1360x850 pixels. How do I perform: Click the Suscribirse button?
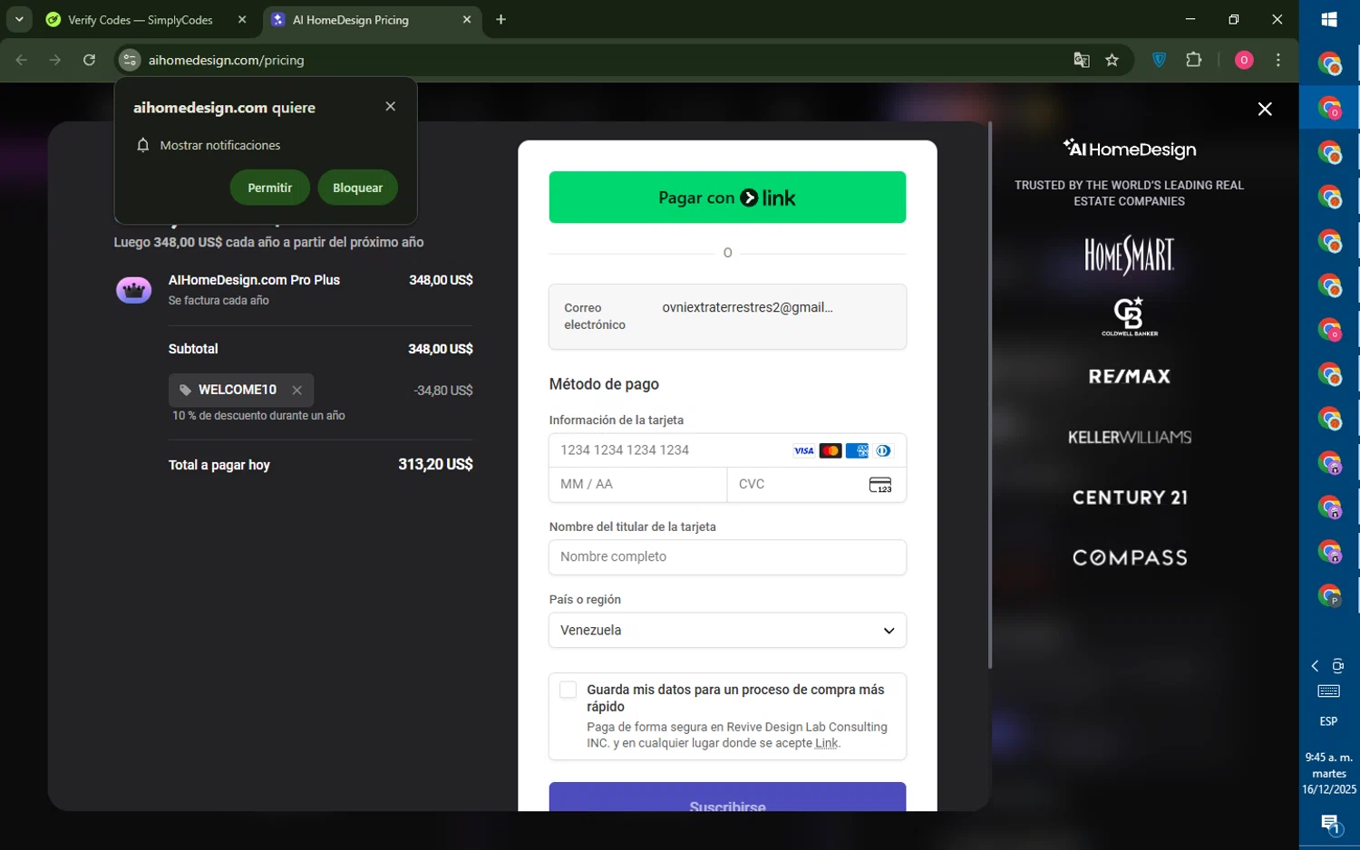point(727,797)
